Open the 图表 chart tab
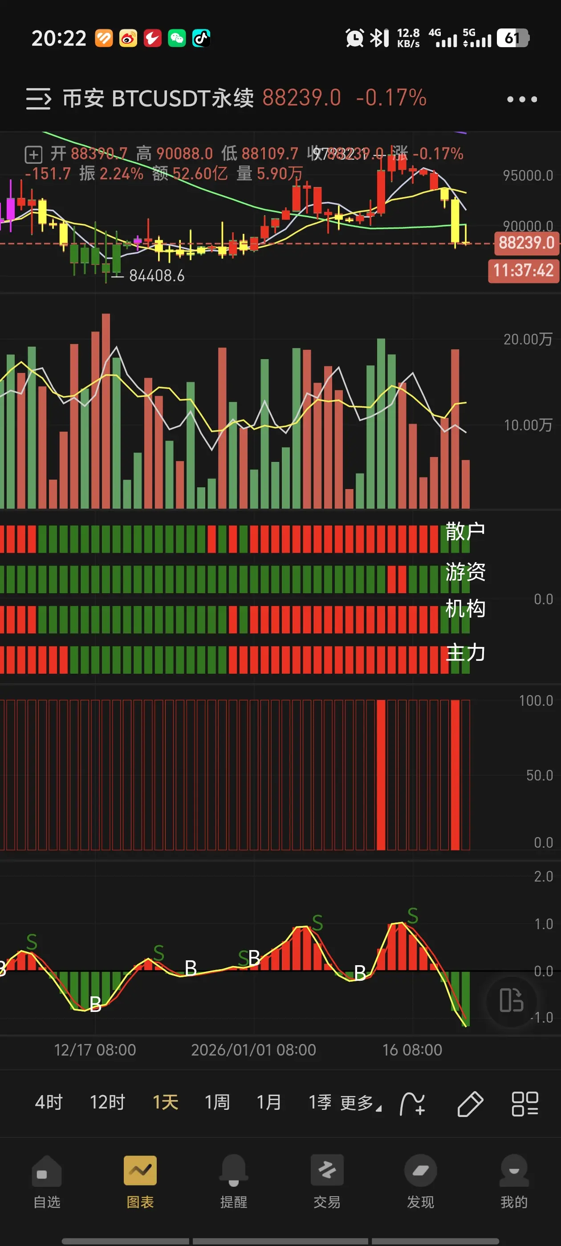561x1246 pixels. click(x=140, y=1181)
